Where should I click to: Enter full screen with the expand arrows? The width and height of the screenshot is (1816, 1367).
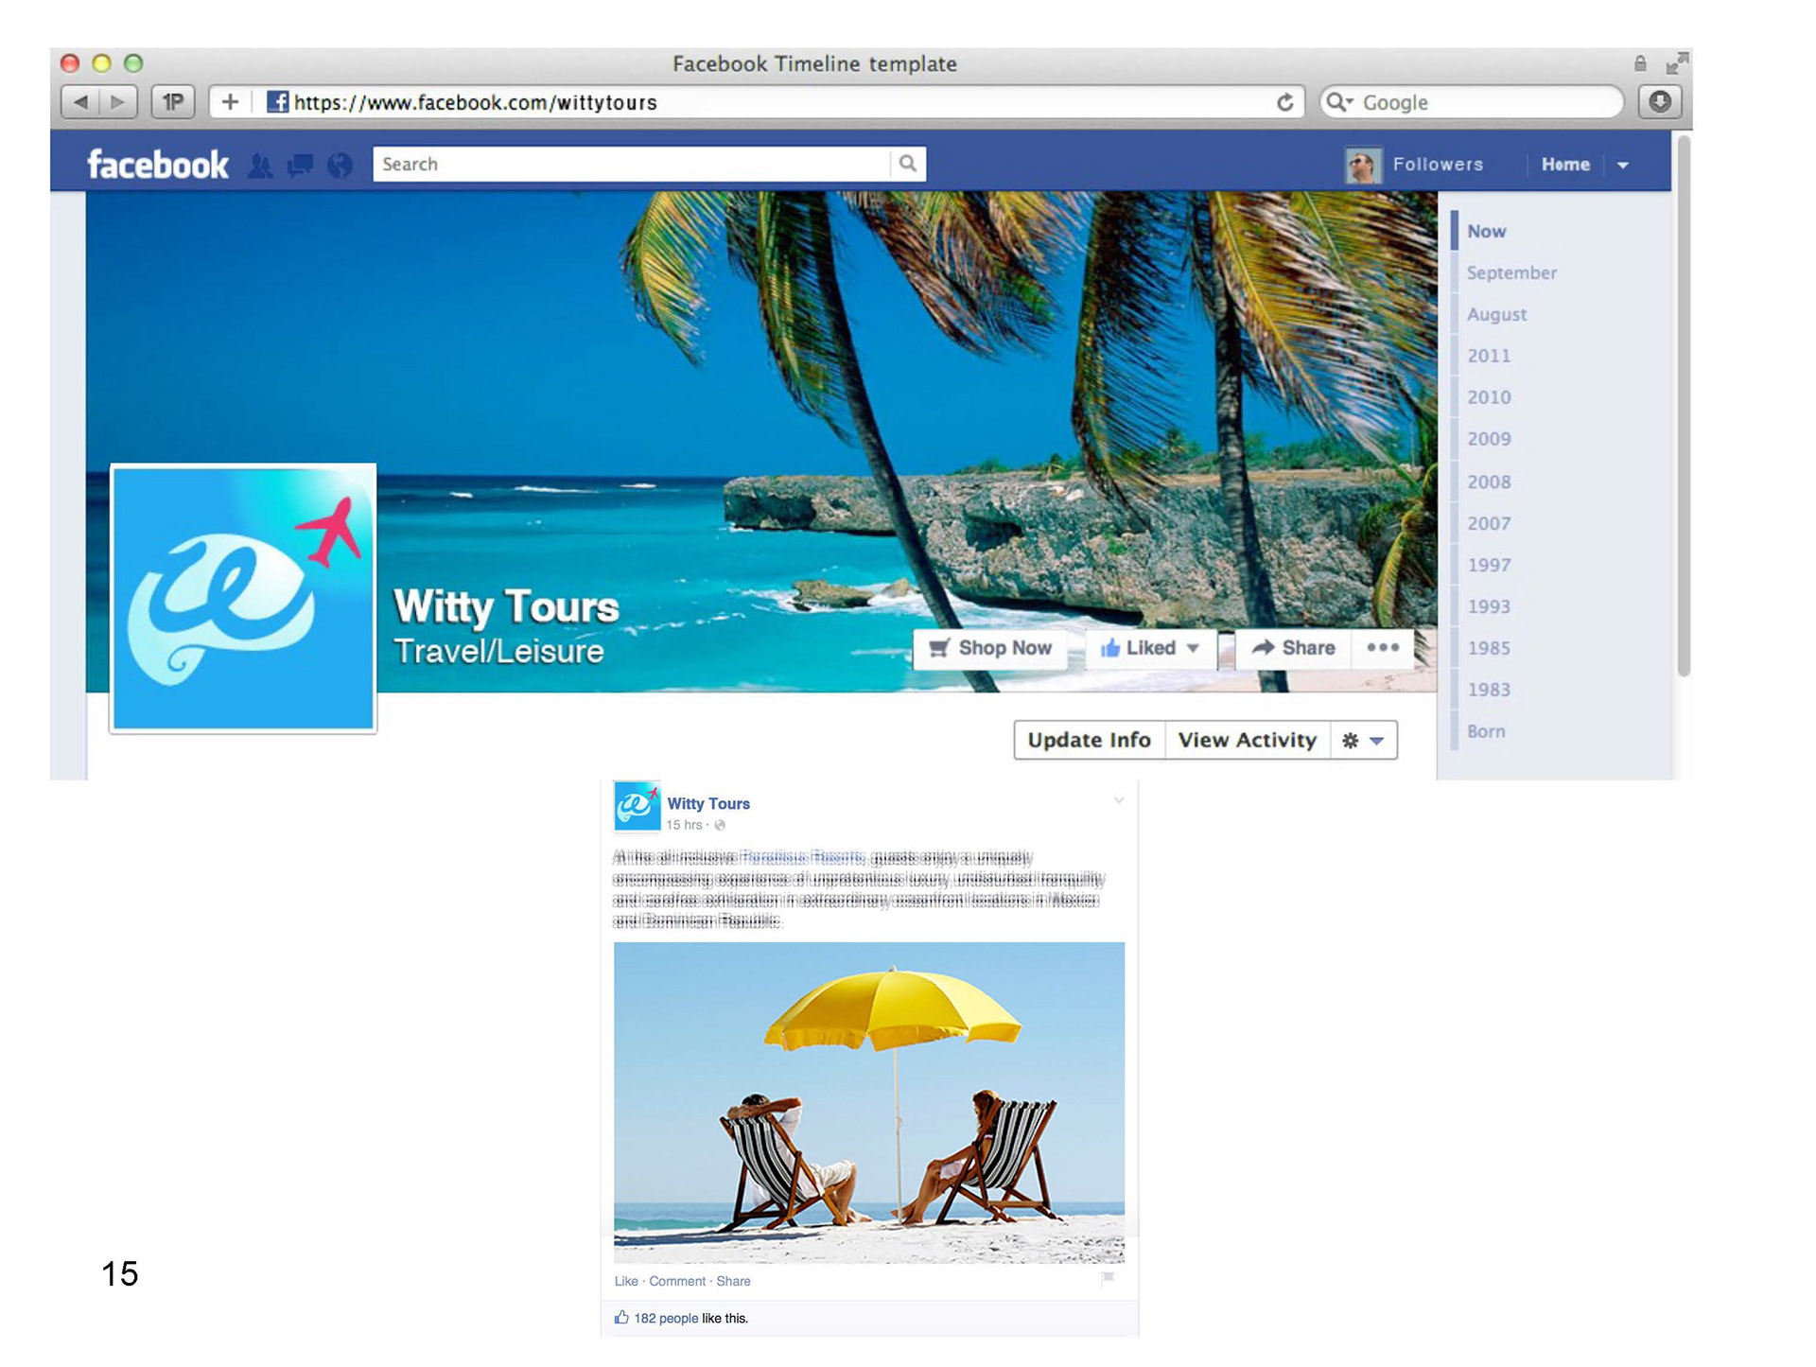pos(1677,63)
